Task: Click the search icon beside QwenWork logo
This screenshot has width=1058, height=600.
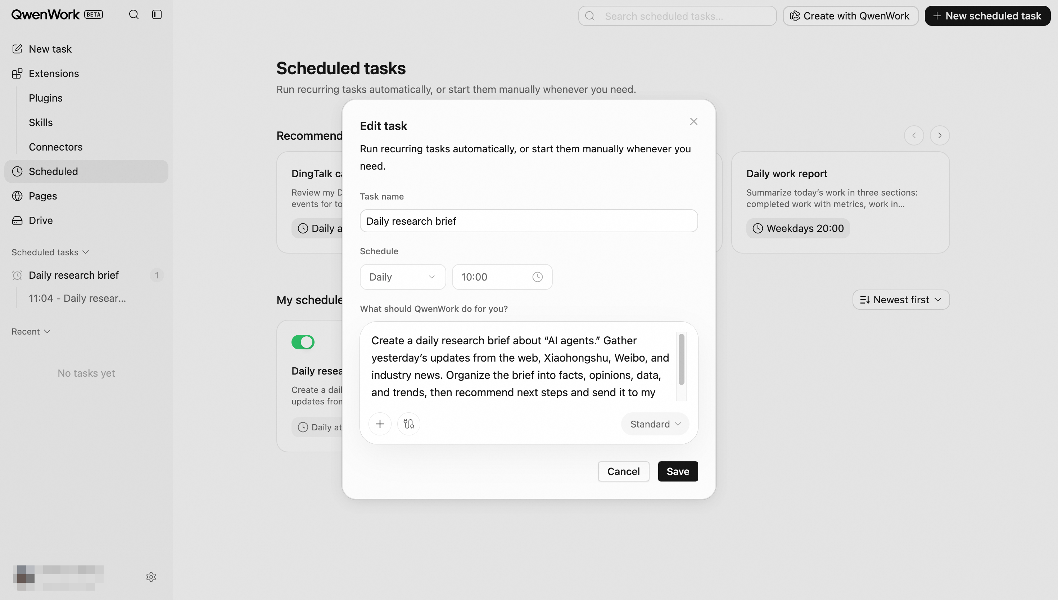Action: (134, 15)
